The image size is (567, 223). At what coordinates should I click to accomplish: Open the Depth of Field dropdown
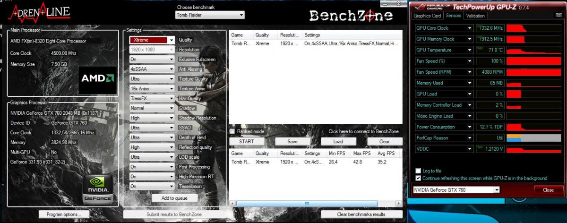pyautogui.click(x=152, y=137)
